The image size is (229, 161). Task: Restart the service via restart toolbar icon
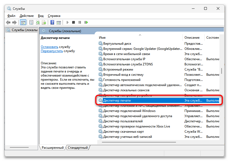click(x=86, y=22)
